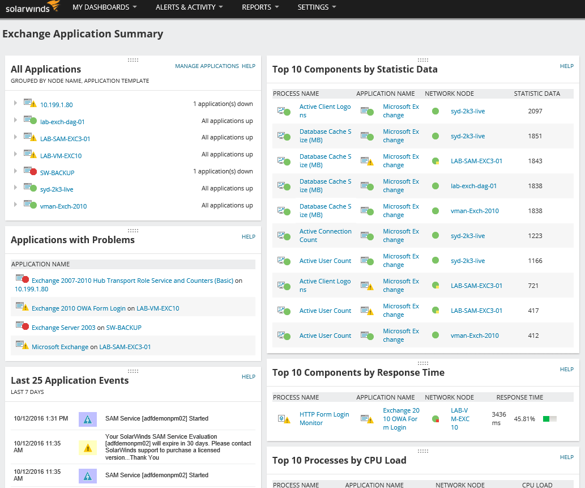Expand the LAB-SAM-EXC3-01 node
The image size is (585, 488).
[x=15, y=137]
